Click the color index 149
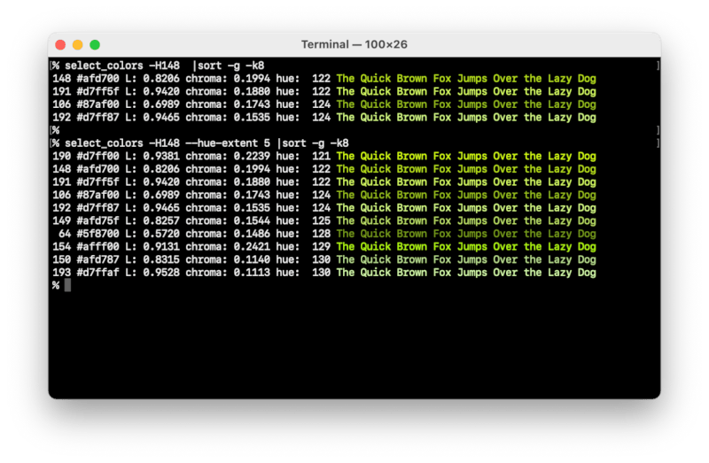 60,221
